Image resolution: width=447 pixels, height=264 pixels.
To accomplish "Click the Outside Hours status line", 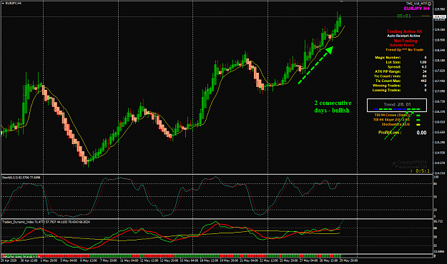I will [402, 45].
